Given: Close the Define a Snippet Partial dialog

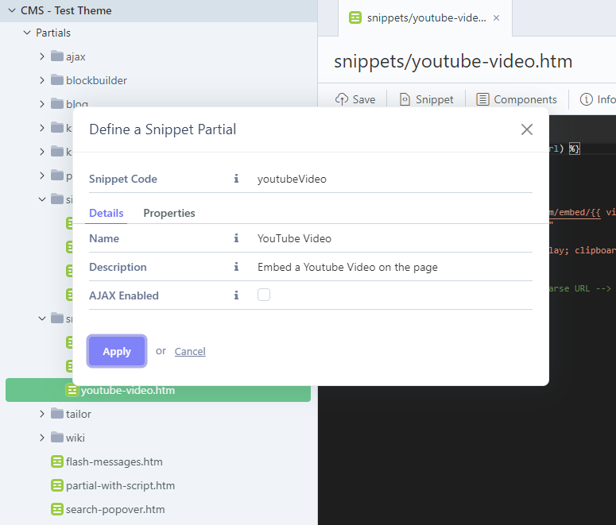Looking at the screenshot, I should coord(526,129).
